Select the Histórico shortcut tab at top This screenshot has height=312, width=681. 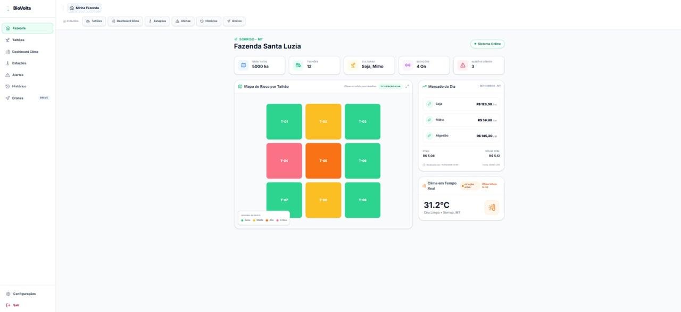[x=209, y=21]
